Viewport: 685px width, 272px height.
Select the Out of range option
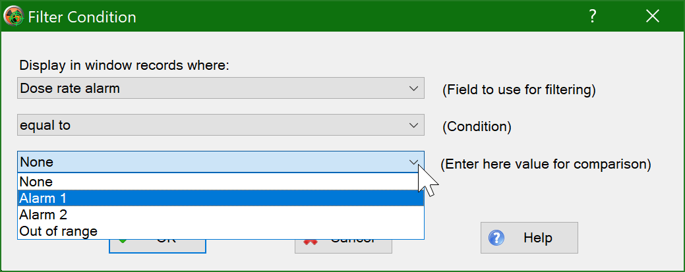(x=221, y=231)
